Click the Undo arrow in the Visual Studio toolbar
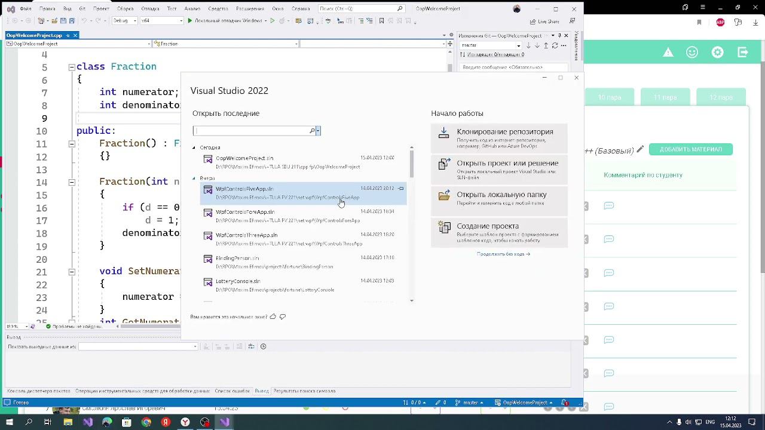The image size is (765, 430). (x=84, y=20)
